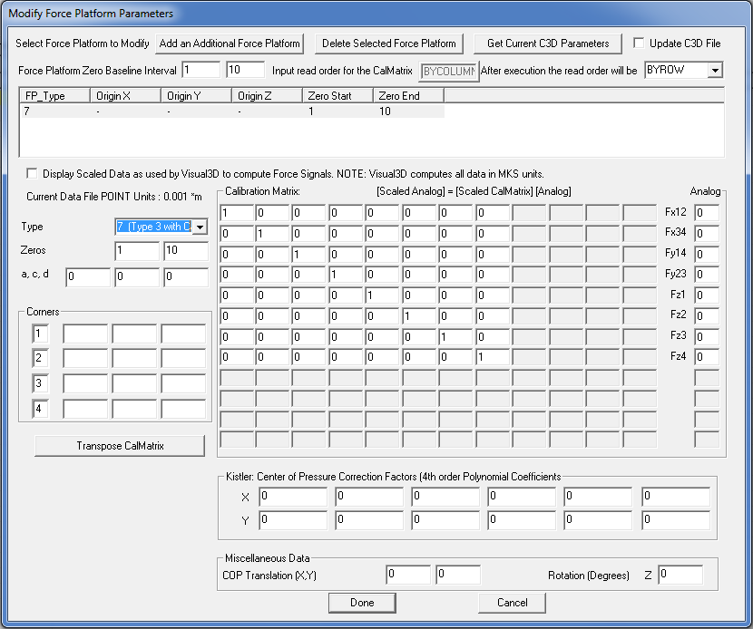
Task: Click the Cancel button
Action: point(512,603)
